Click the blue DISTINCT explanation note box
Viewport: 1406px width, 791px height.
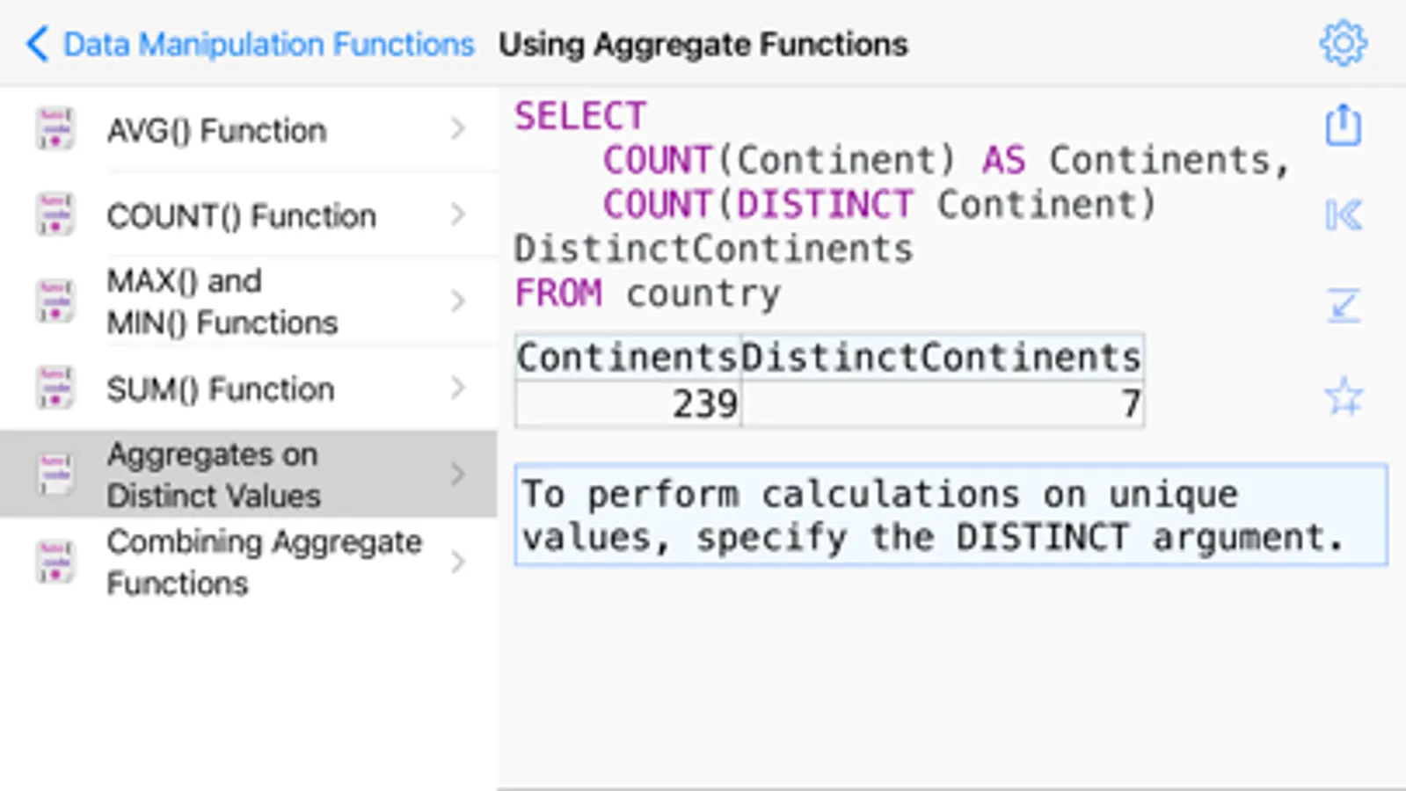pos(950,515)
